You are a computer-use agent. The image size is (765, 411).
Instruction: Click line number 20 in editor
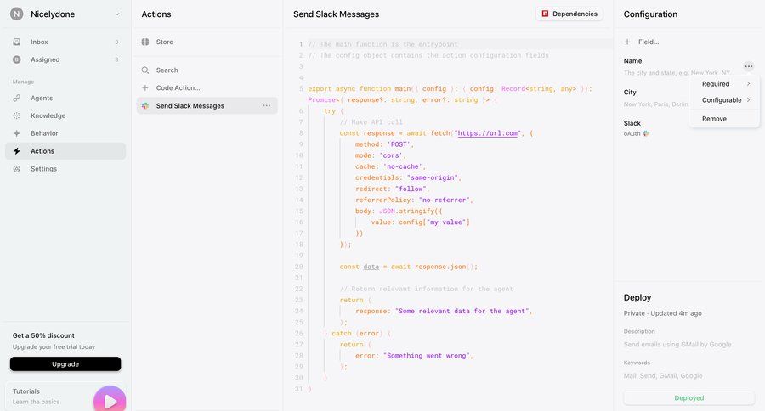point(299,267)
